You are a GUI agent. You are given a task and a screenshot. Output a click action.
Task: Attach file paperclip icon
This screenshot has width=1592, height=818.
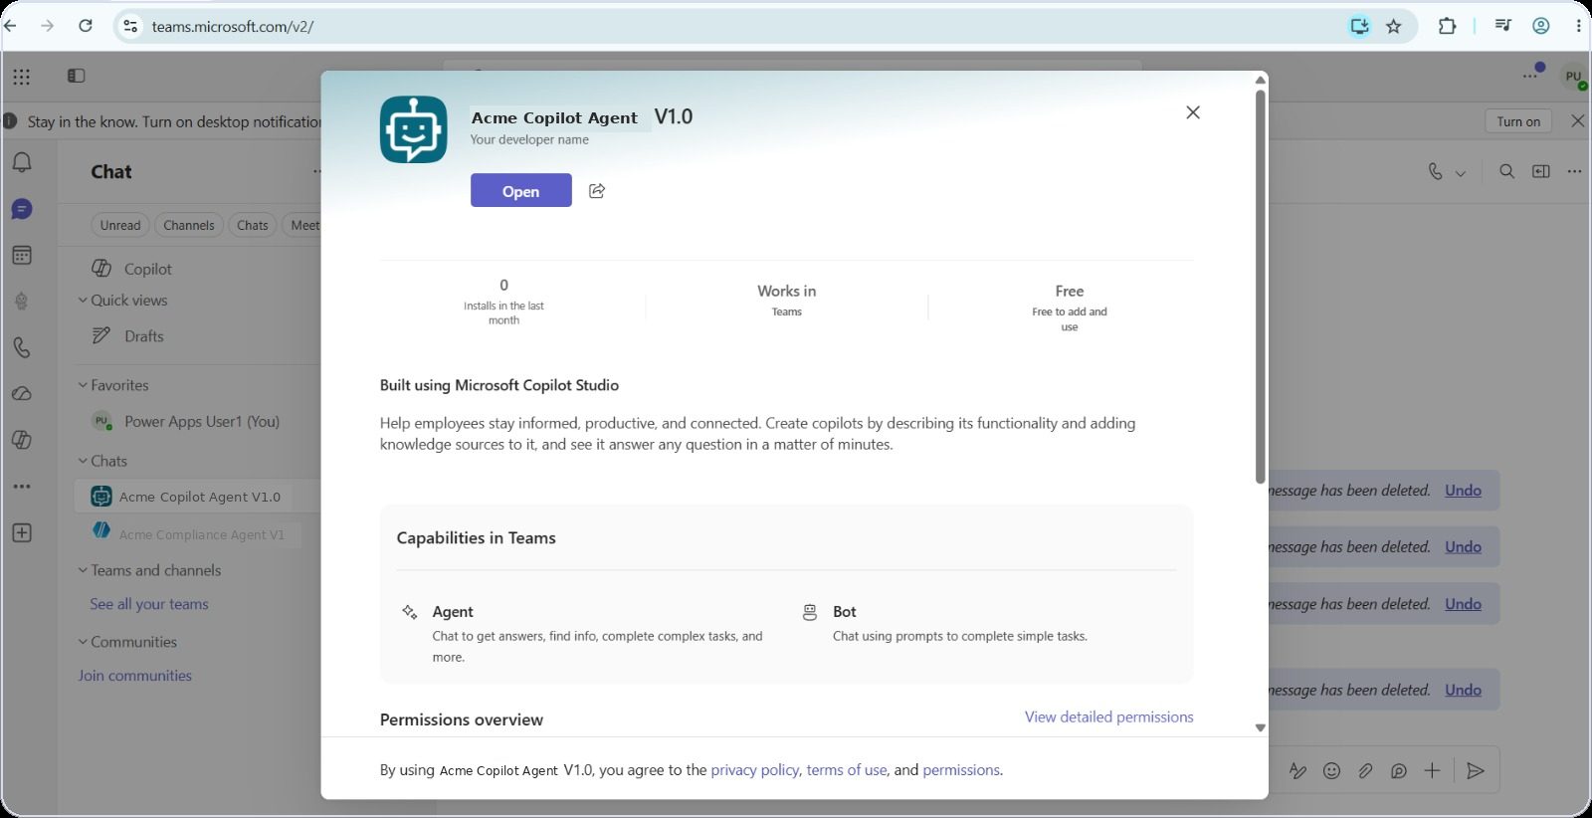1365,770
